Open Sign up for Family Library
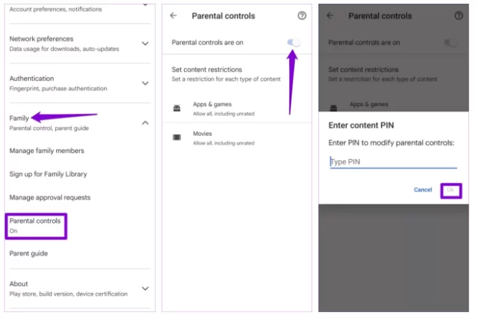 [48, 174]
